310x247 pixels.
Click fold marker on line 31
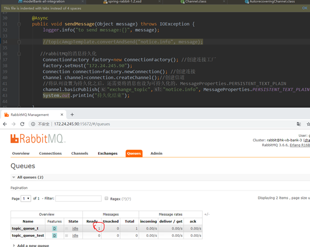tap(19, 24)
